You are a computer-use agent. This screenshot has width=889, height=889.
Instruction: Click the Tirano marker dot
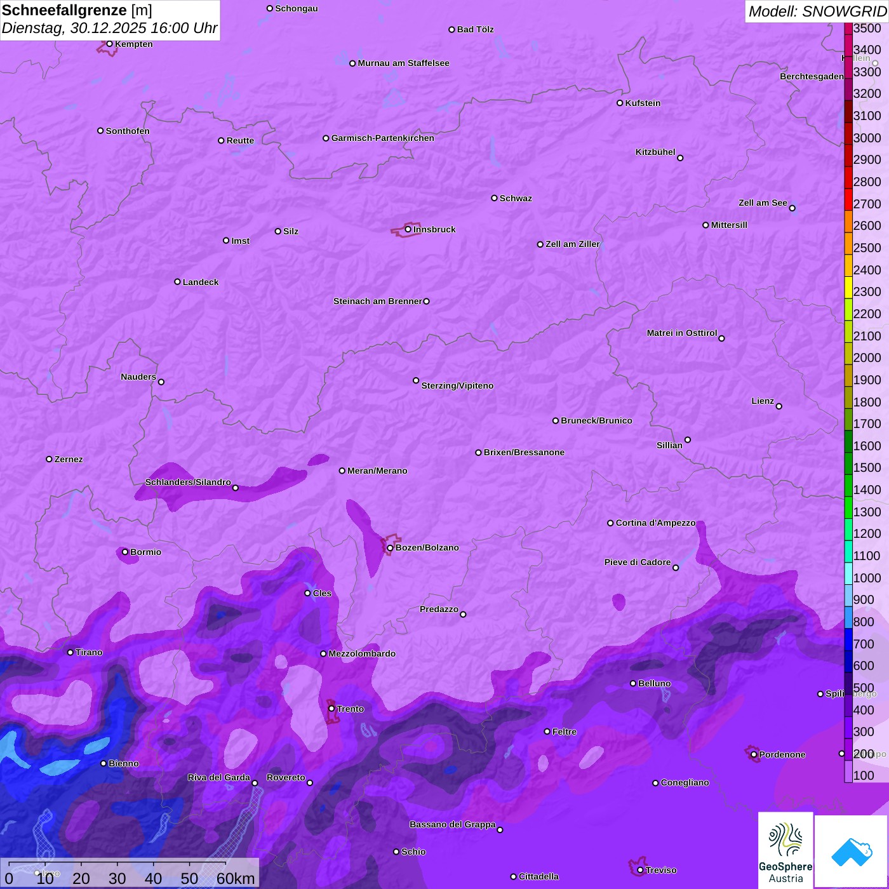70,652
